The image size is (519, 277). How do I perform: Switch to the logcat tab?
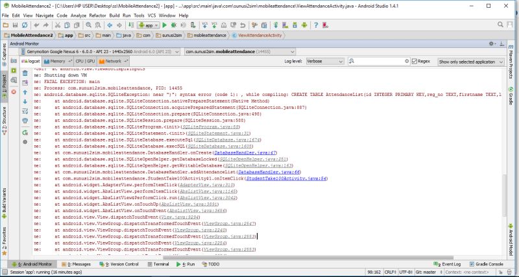(x=30, y=61)
